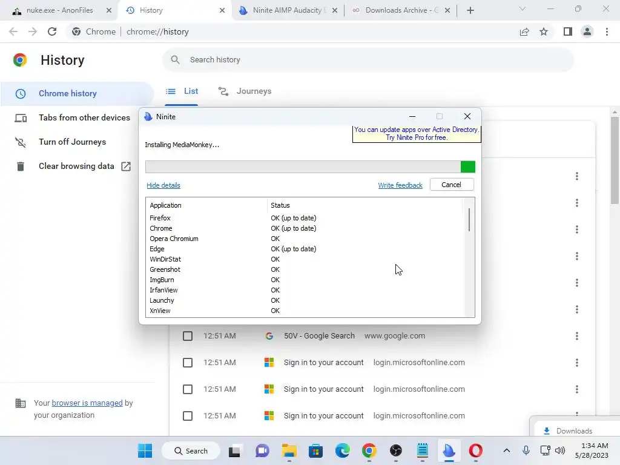Click the tab search chevron in the title bar
The image size is (620, 465).
[x=523, y=8]
